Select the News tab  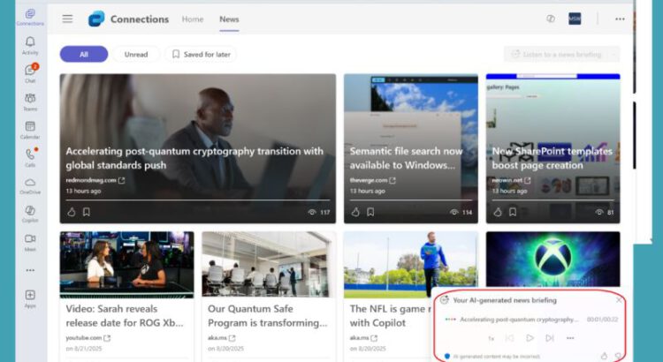tap(229, 19)
